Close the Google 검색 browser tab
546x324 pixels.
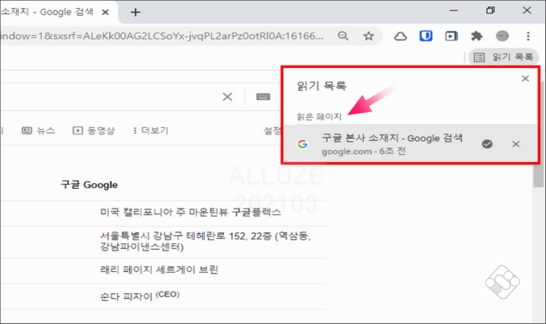click(x=105, y=13)
